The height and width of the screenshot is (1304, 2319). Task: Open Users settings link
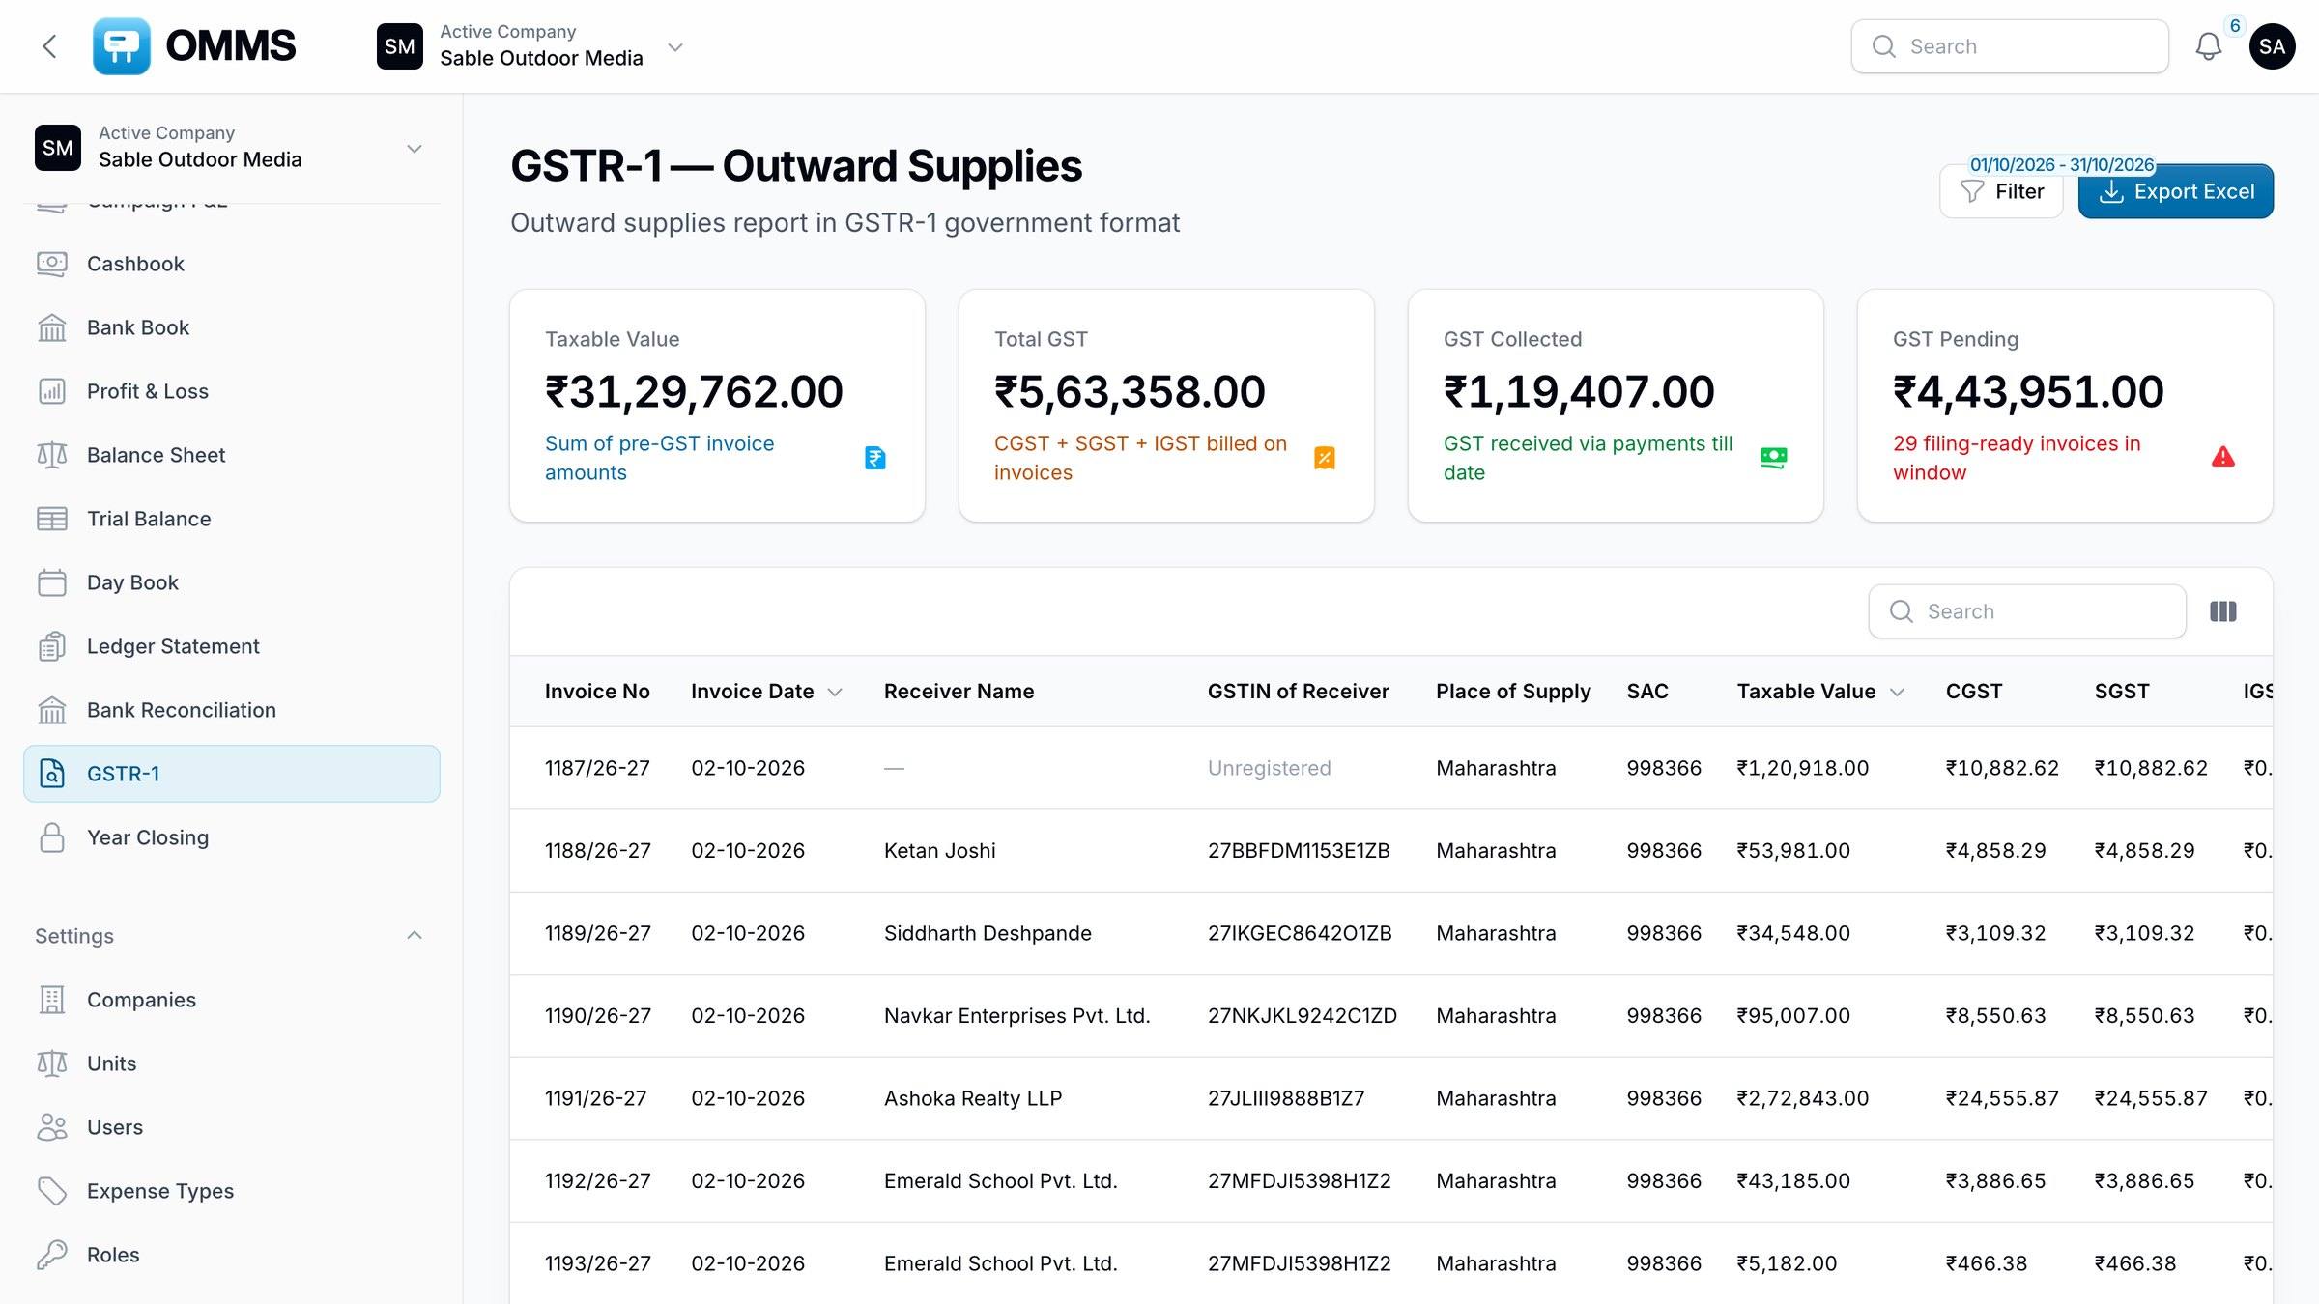tap(232, 1127)
